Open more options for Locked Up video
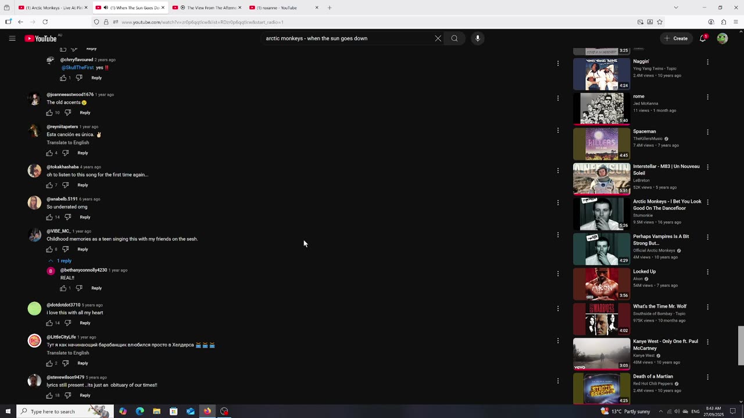The height and width of the screenshot is (418, 744). click(x=707, y=272)
